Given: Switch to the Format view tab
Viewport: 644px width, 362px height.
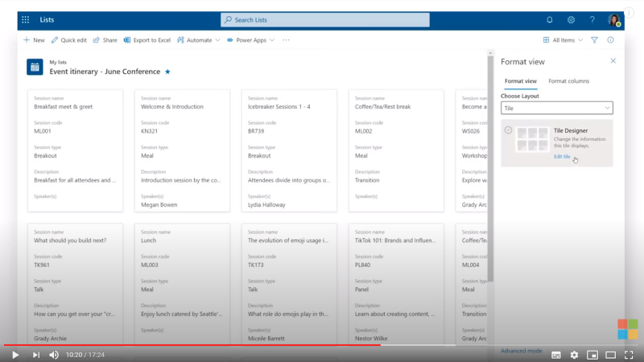Looking at the screenshot, I should (x=520, y=81).
